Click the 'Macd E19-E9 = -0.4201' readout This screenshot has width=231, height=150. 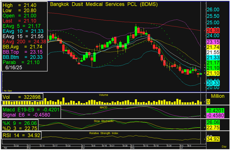[31, 110]
